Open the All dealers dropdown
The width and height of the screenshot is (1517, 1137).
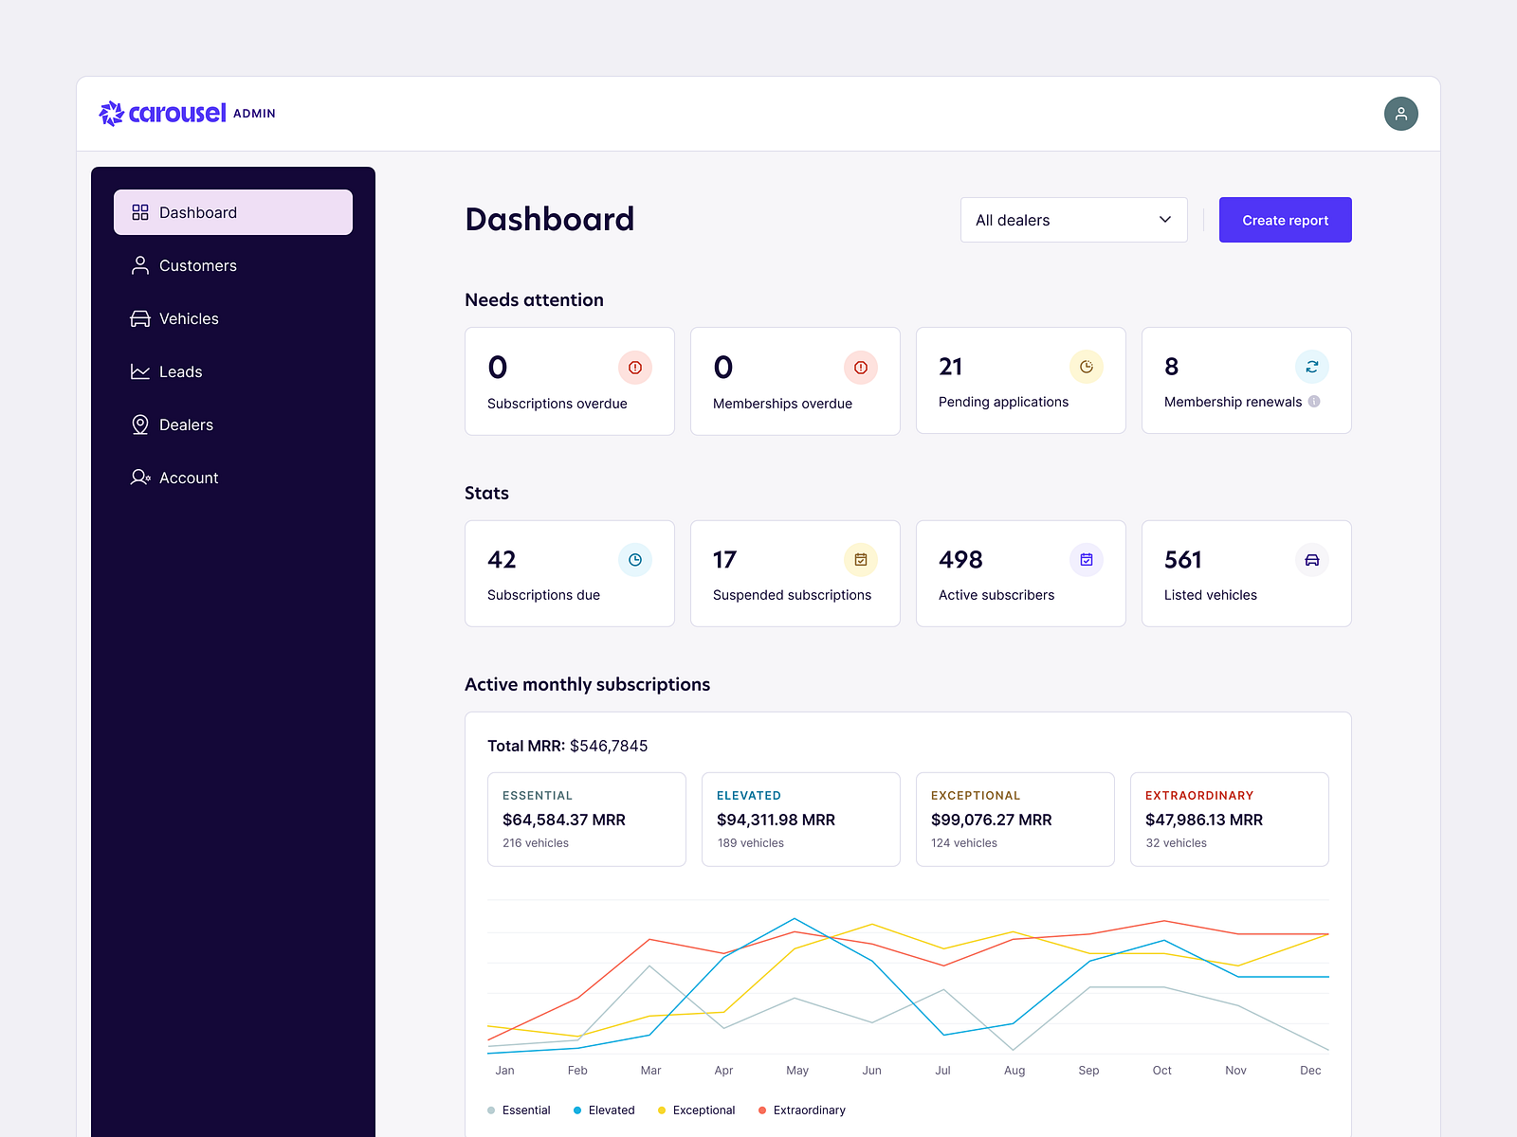[x=1073, y=220]
